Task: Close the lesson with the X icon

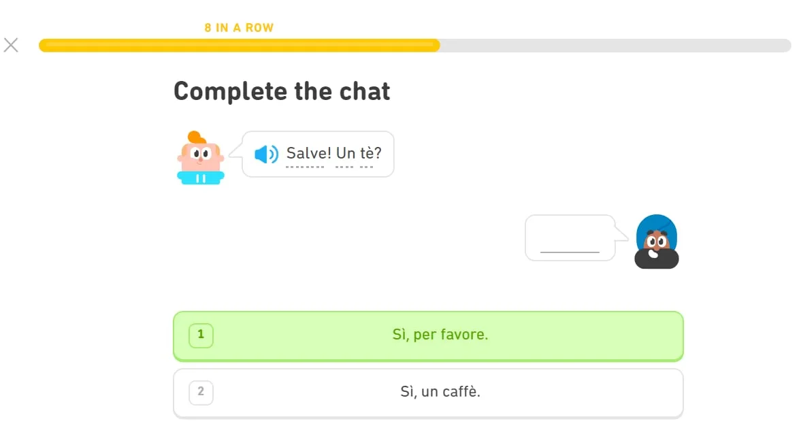Action: pyautogui.click(x=11, y=45)
